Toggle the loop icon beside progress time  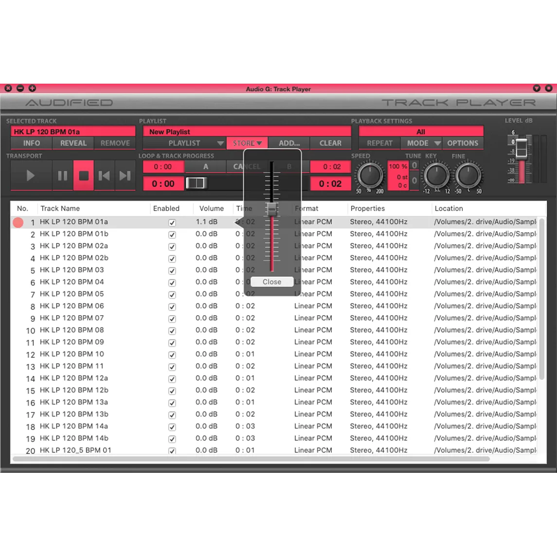tap(196, 183)
